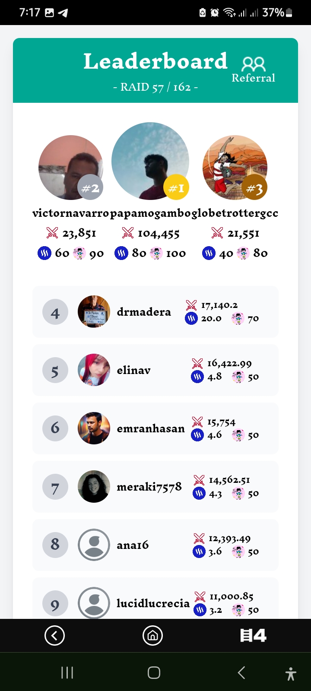The height and width of the screenshot is (691, 311).
Task: Tap the RAID 57 / 162 subtitle
Action: [x=155, y=87]
